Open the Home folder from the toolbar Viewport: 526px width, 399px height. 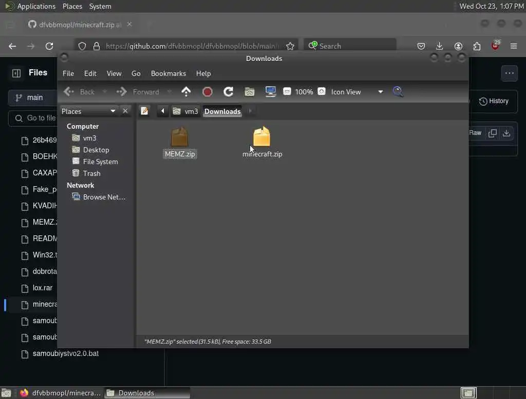point(249,91)
